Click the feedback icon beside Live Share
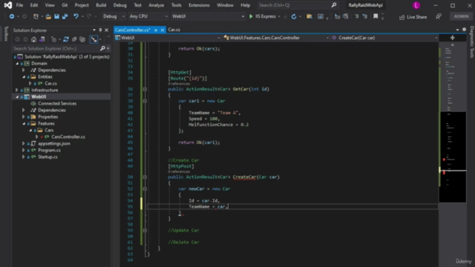This screenshot has height=267, width=475. point(439,16)
